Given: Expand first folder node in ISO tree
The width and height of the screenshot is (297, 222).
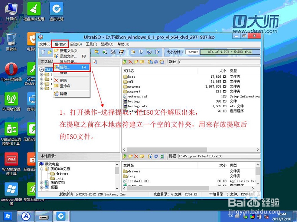Looking at the screenshot, I should (42, 74).
